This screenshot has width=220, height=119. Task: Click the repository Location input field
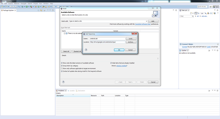coord(107,42)
